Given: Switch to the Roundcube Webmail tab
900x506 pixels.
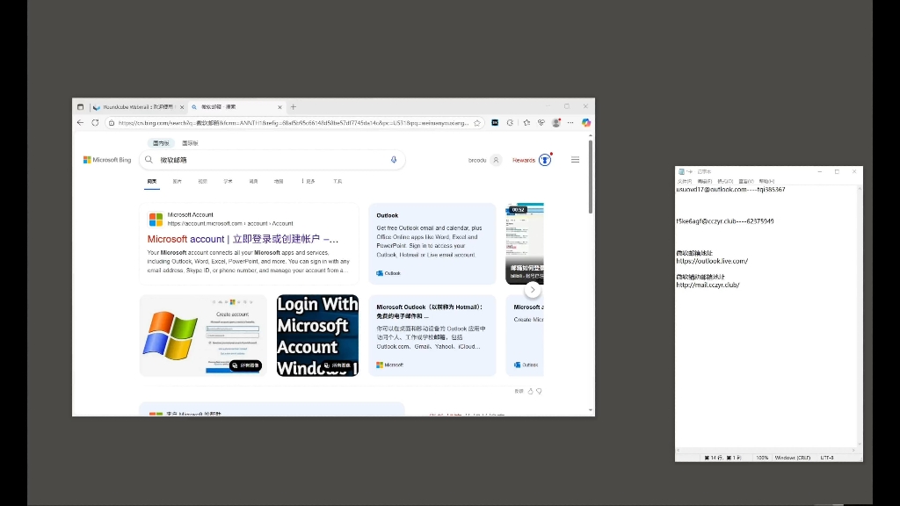Looking at the screenshot, I should [138, 107].
